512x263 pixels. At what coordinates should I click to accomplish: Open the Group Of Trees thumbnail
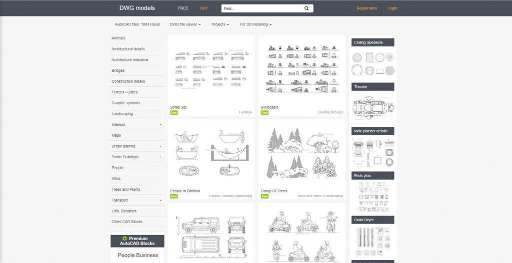(301, 154)
